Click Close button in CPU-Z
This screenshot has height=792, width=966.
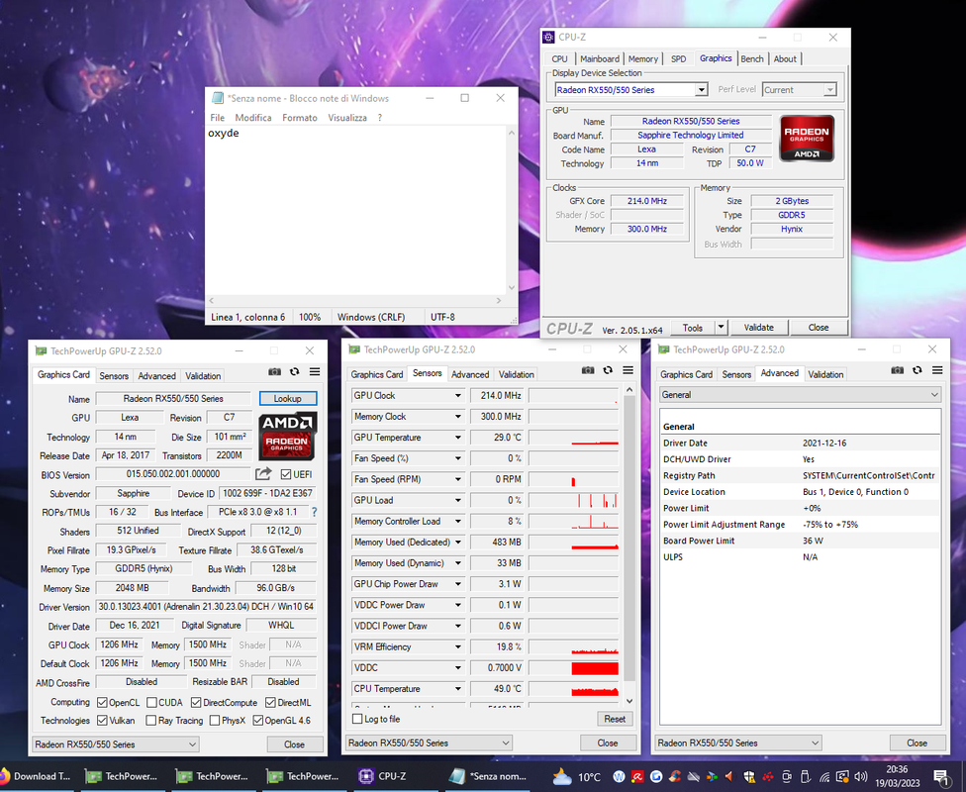[x=819, y=328]
